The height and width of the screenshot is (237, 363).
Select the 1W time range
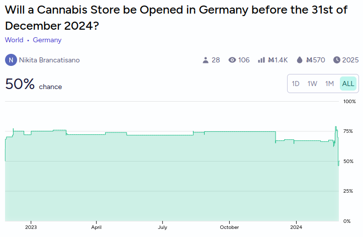click(312, 84)
